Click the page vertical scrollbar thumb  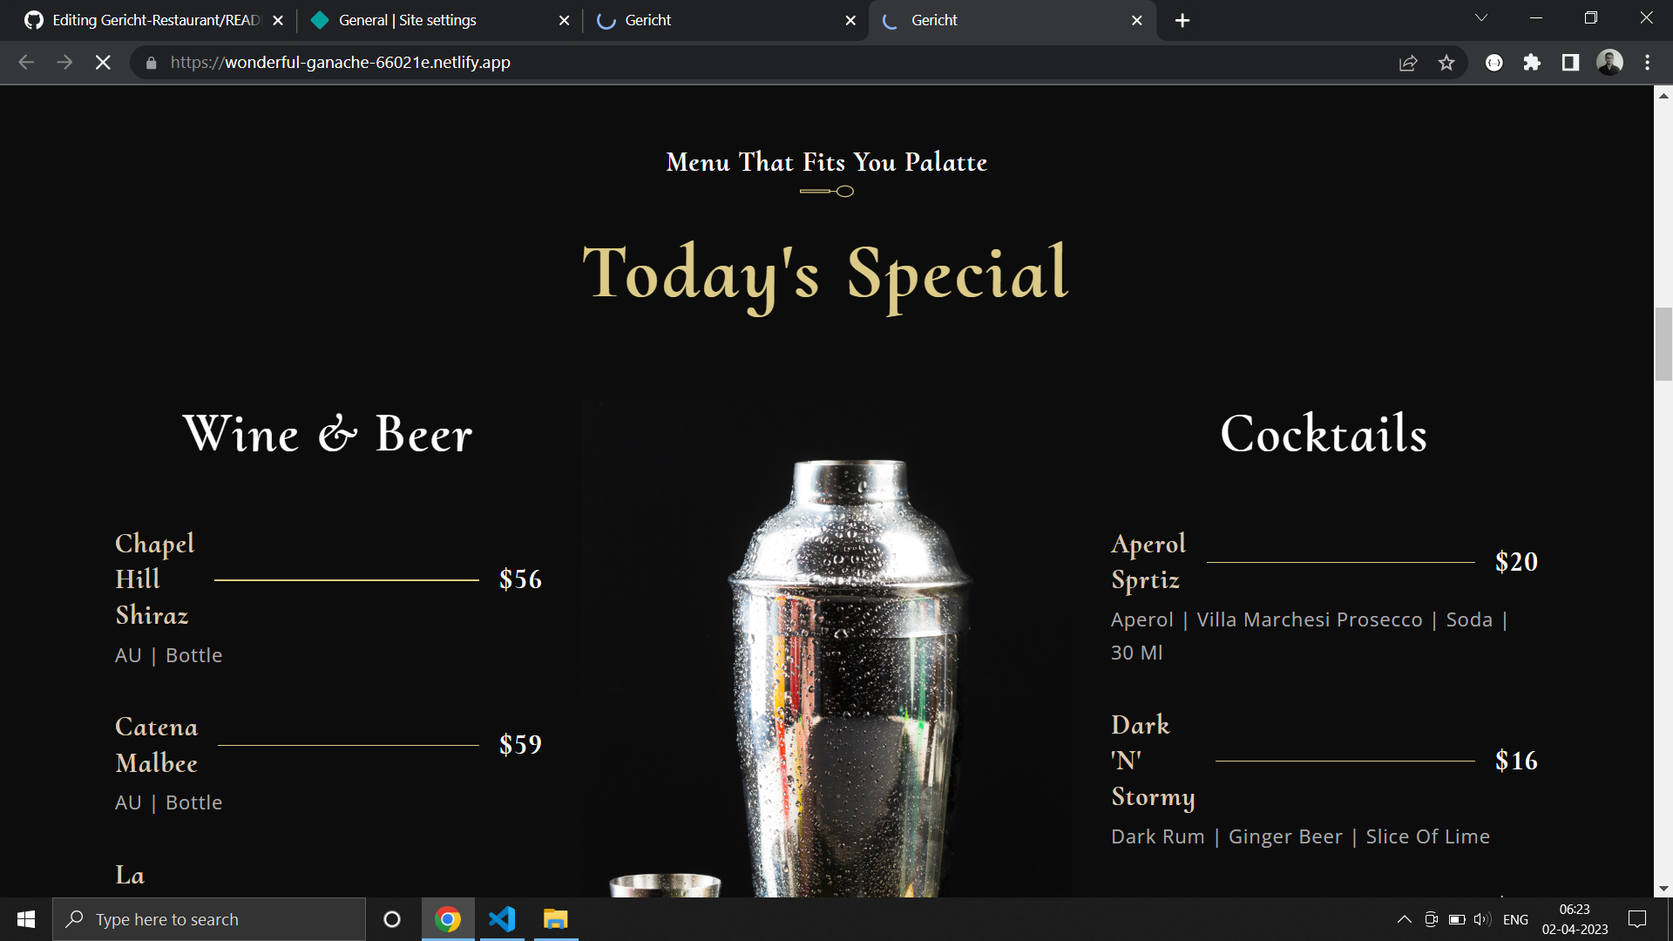tap(1663, 344)
